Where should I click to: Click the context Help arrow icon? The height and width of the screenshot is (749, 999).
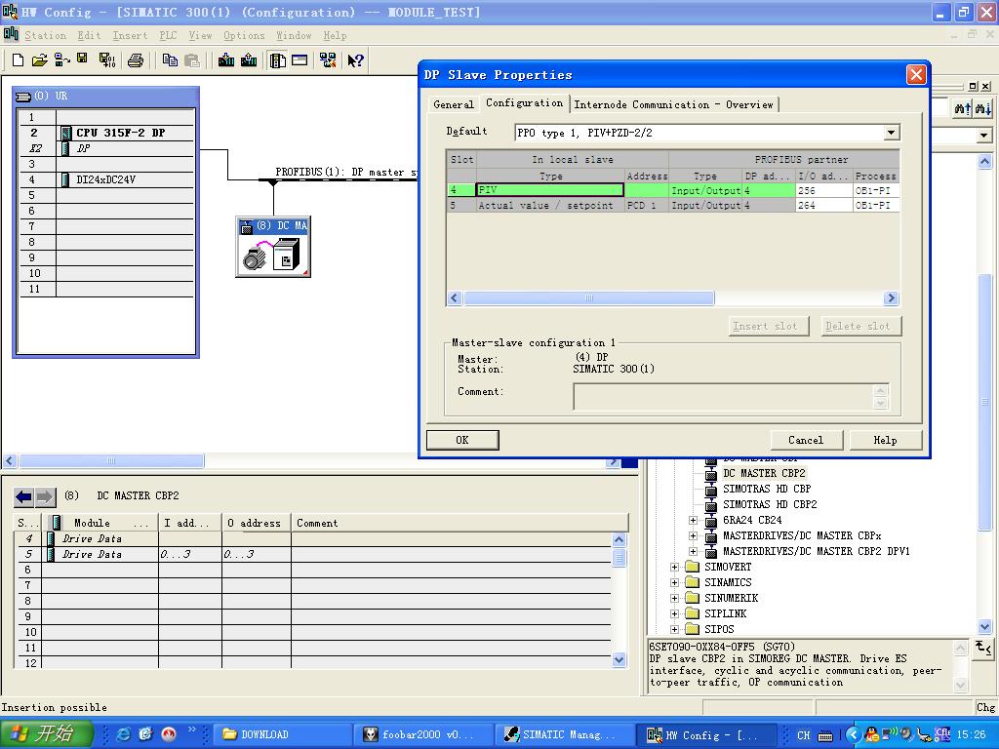[356, 60]
